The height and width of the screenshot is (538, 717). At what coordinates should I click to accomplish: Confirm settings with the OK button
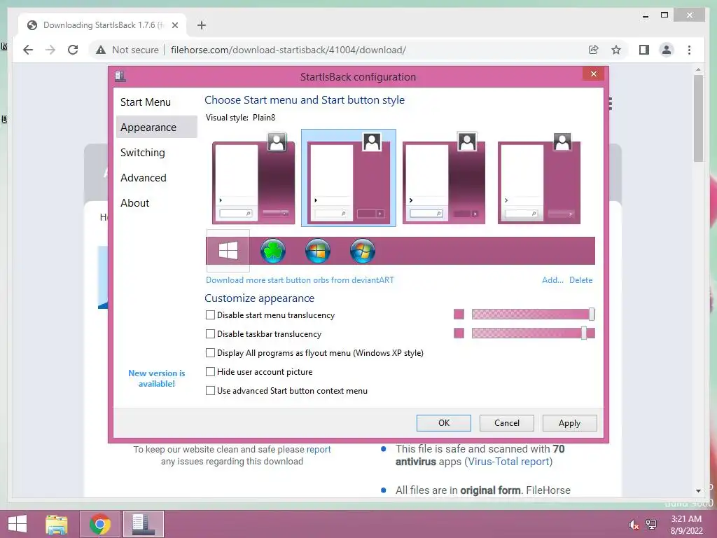pos(443,422)
